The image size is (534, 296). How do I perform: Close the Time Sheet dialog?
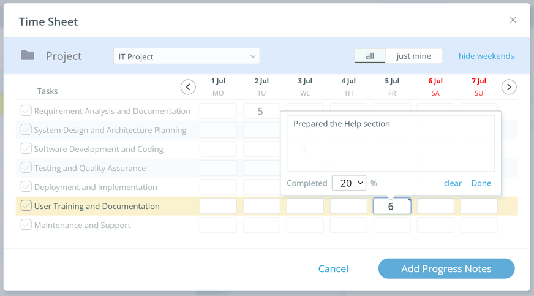coord(513,20)
